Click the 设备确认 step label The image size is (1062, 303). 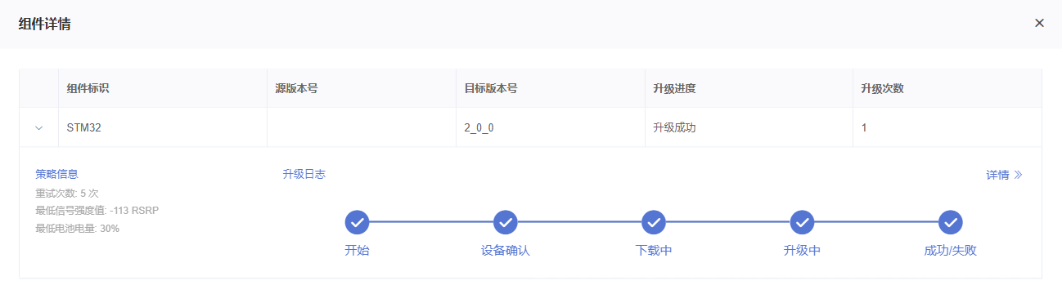[506, 251]
